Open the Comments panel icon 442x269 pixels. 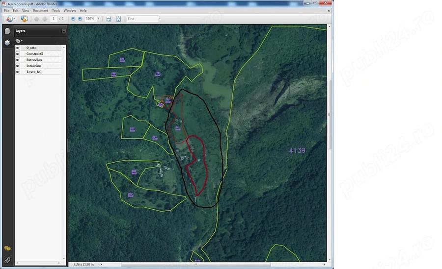7,248
